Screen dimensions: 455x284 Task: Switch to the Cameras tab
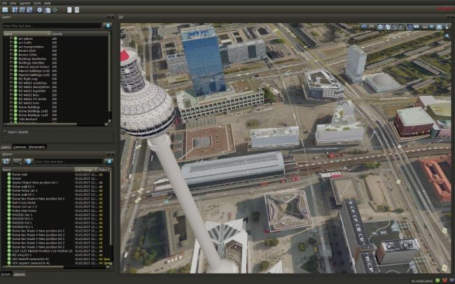[x=20, y=147]
